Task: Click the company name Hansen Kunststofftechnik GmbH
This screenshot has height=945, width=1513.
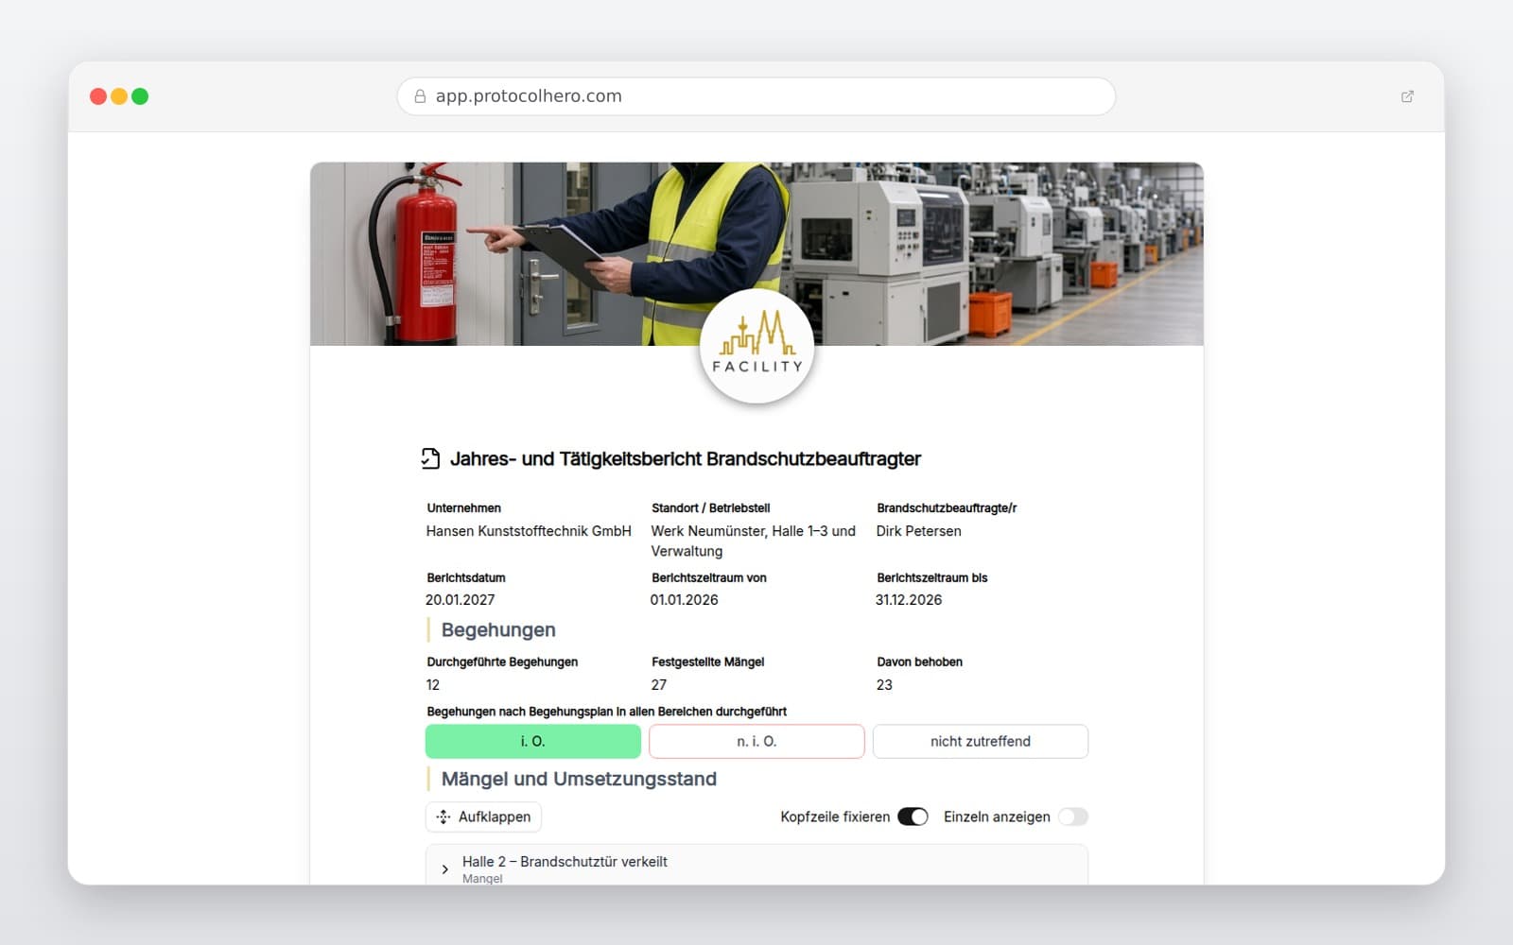Action: click(x=529, y=531)
